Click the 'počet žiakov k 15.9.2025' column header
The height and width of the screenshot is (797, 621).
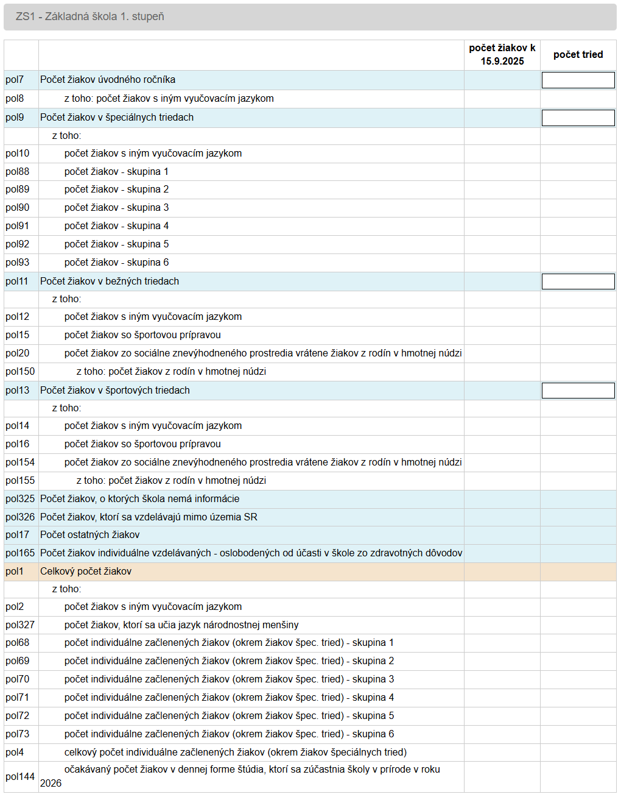click(502, 54)
